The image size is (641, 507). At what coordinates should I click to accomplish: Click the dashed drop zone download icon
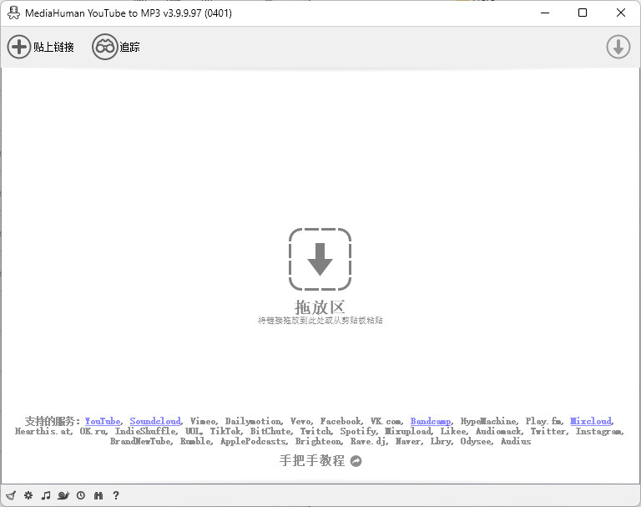coord(320,260)
